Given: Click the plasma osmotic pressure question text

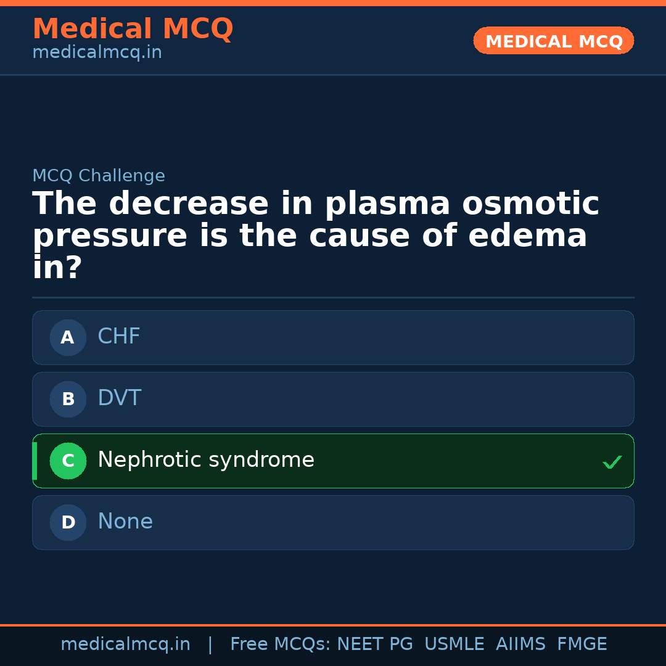Looking at the screenshot, I should [314, 236].
